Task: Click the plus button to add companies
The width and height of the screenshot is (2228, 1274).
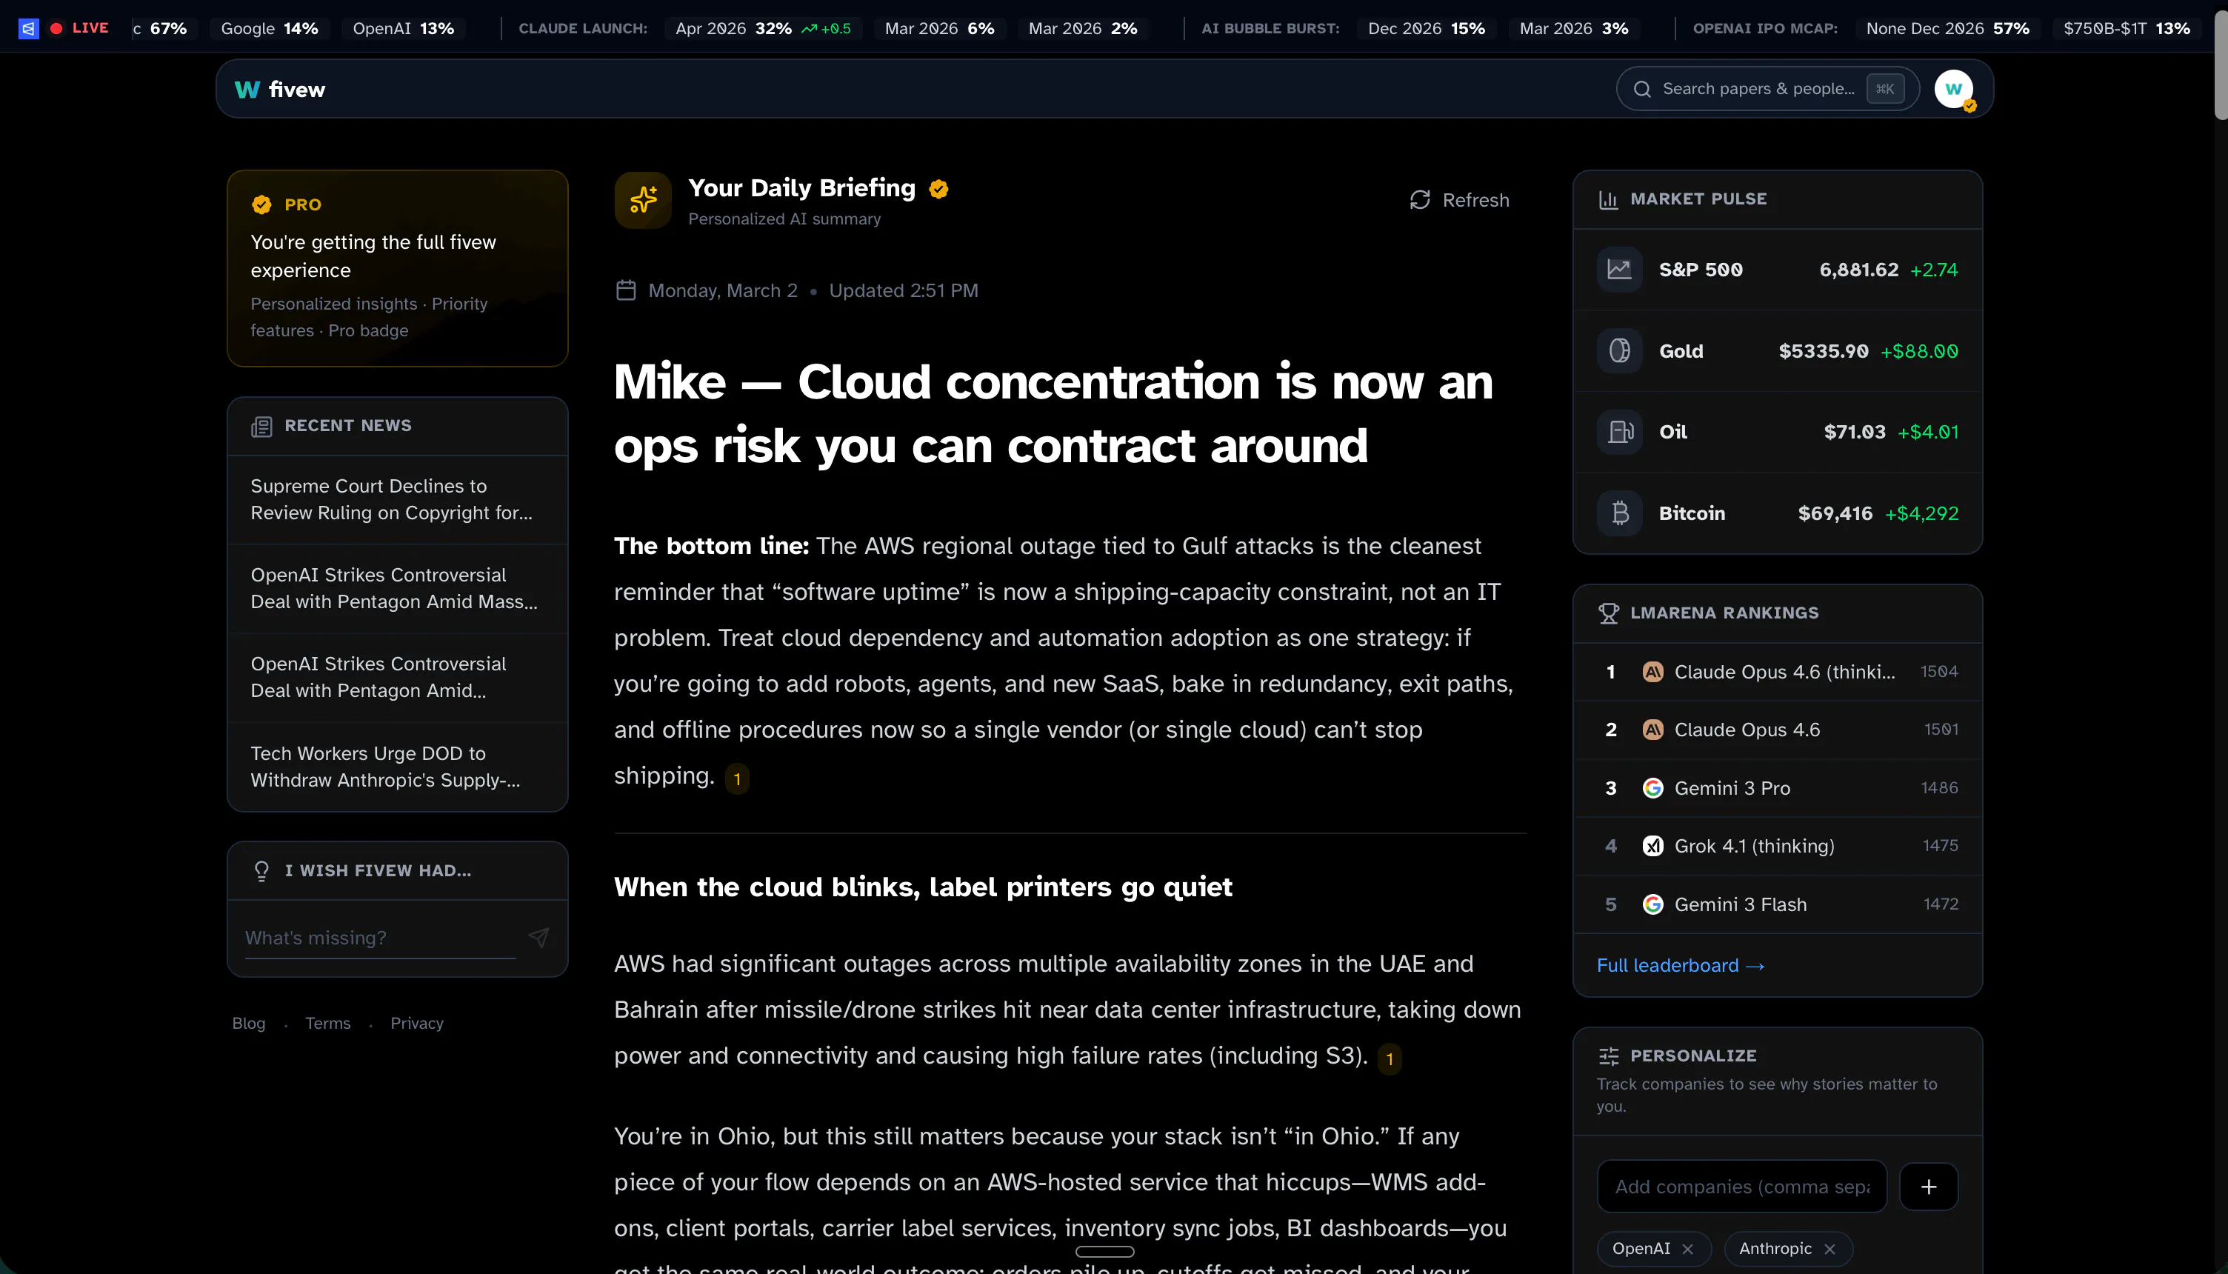Action: click(x=1929, y=1187)
